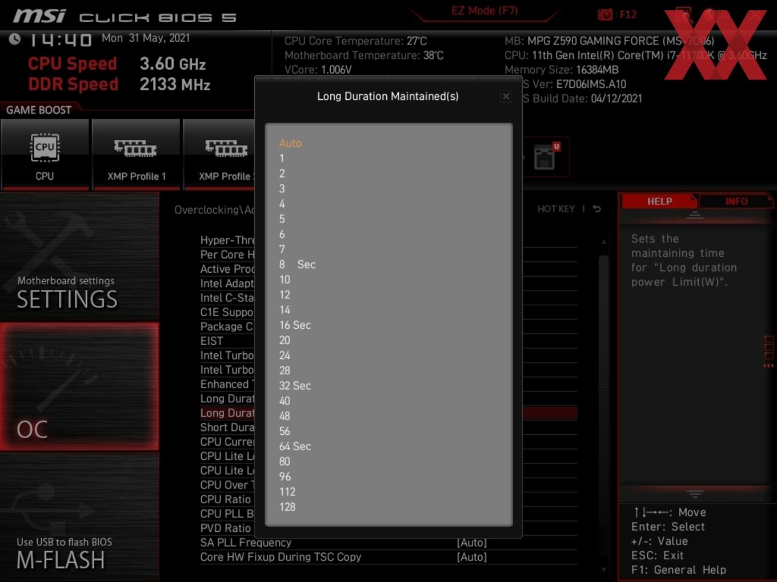Select the 64 Sec option
Image resolution: width=777 pixels, height=582 pixels.
pos(295,446)
